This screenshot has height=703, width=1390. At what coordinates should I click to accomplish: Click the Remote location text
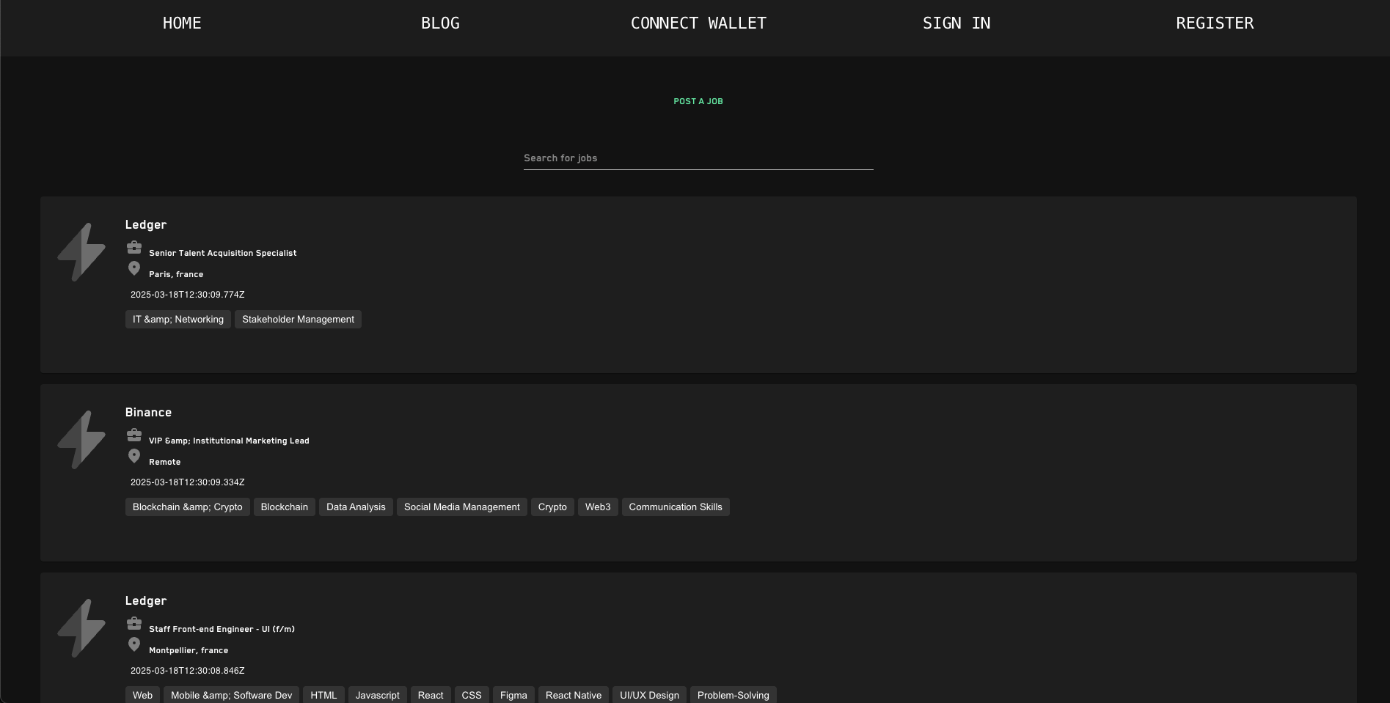(164, 462)
